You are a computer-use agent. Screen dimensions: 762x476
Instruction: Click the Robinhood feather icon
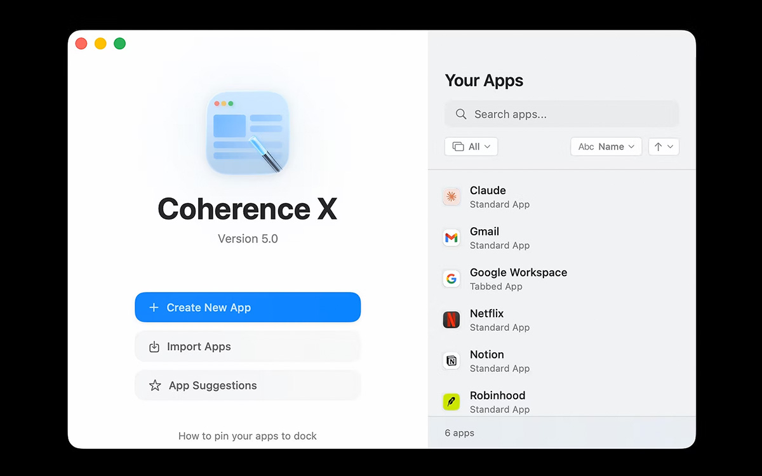click(x=451, y=402)
